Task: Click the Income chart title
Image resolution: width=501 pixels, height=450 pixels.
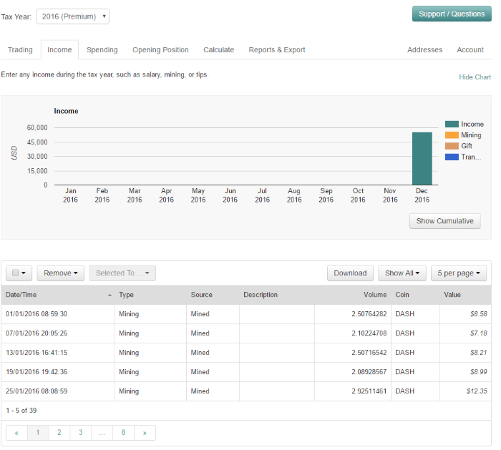Action: pos(66,111)
